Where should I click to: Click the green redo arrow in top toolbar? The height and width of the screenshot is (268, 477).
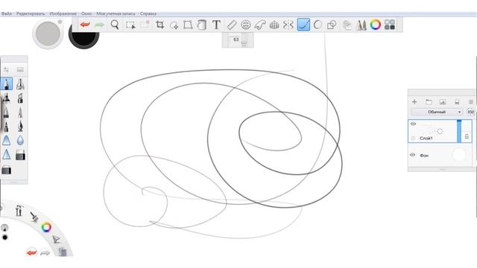tap(99, 25)
